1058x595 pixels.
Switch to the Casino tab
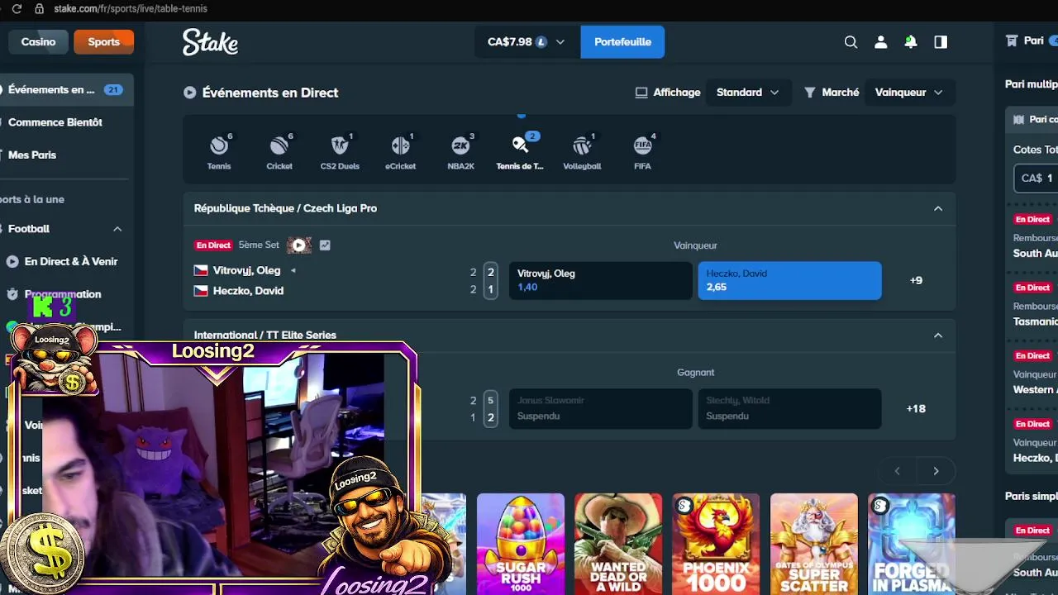(38, 42)
